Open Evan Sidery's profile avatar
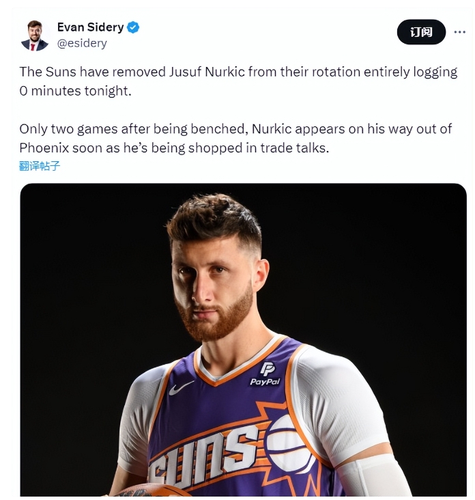475x500 pixels. pos(34,35)
